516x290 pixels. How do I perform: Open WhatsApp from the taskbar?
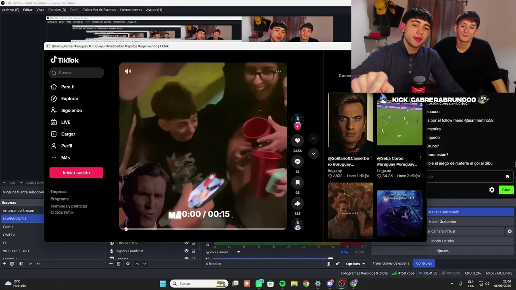259,284
